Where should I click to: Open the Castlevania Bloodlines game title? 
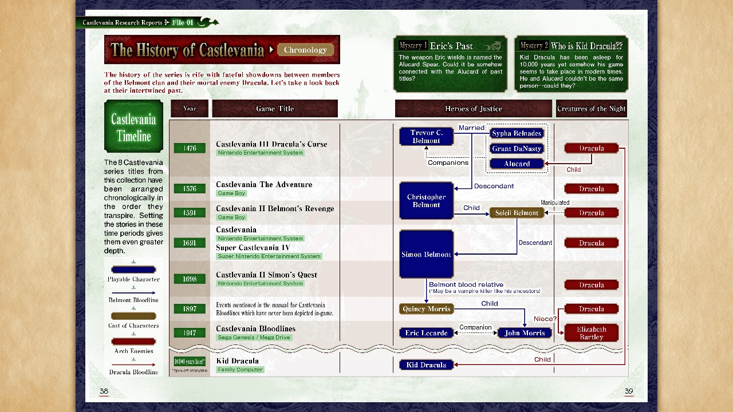point(255,329)
